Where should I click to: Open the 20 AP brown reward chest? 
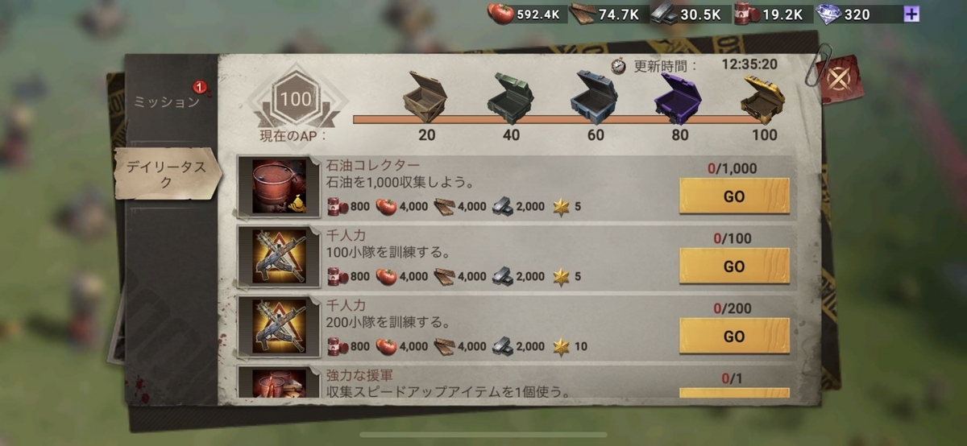point(425,95)
